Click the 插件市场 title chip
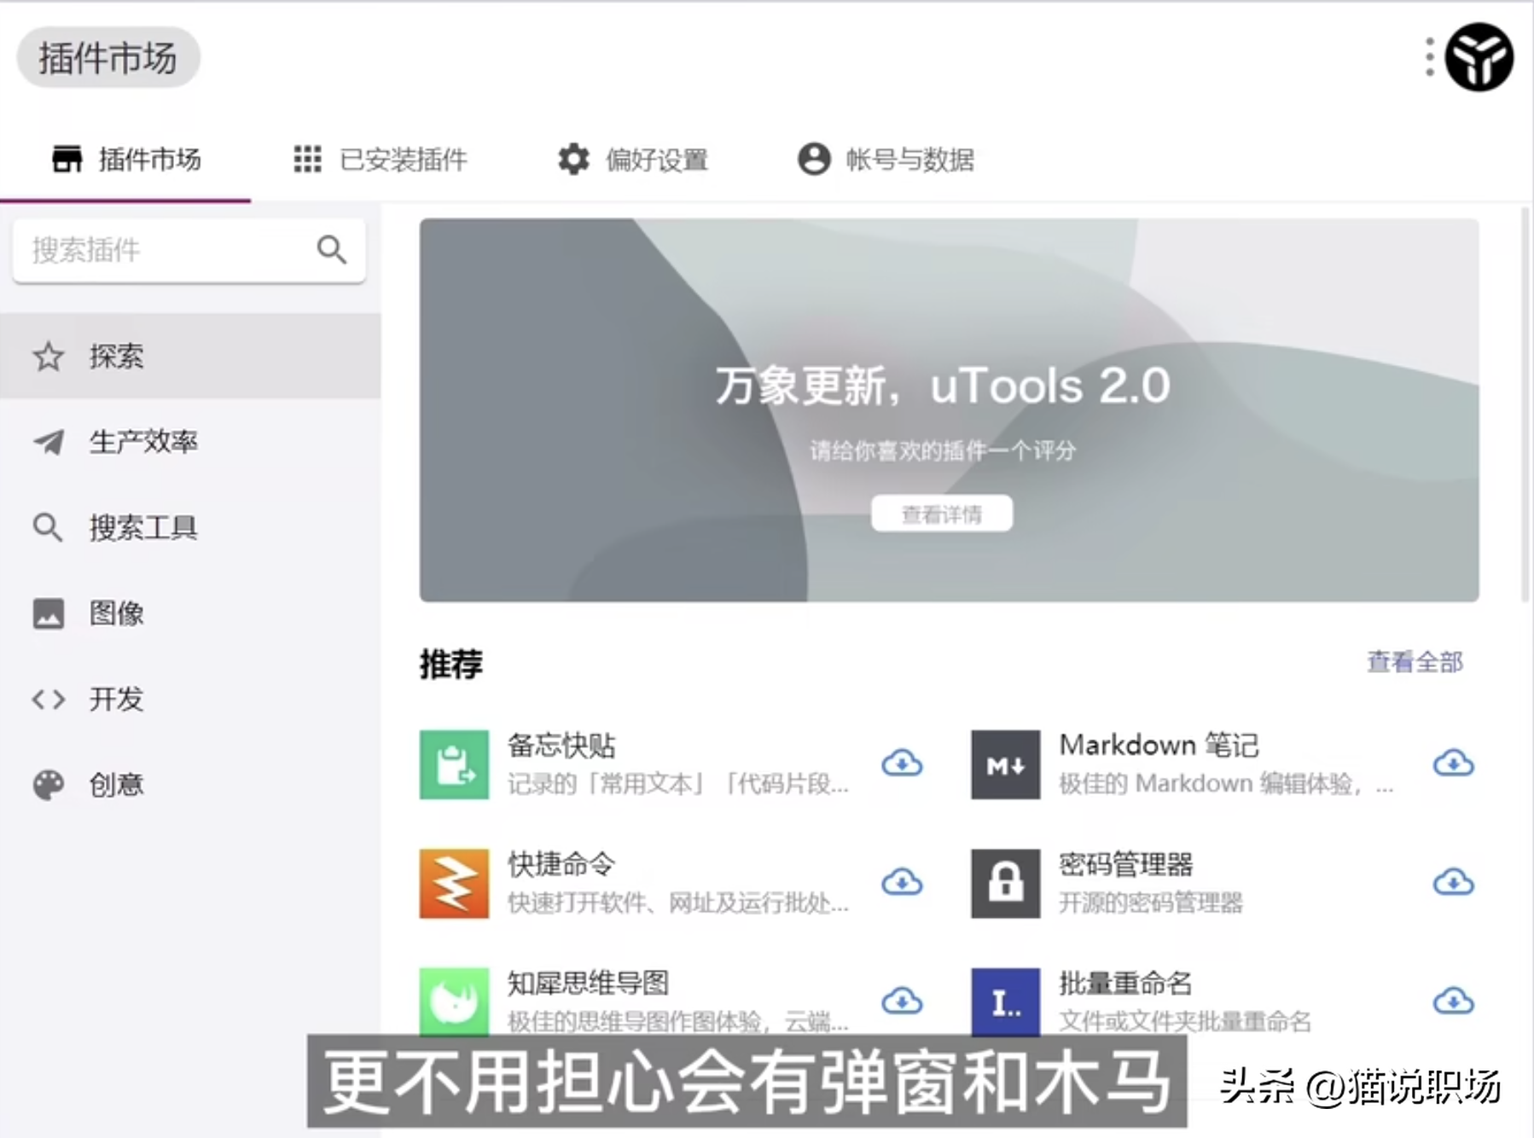Image resolution: width=1534 pixels, height=1138 pixels. click(x=108, y=58)
